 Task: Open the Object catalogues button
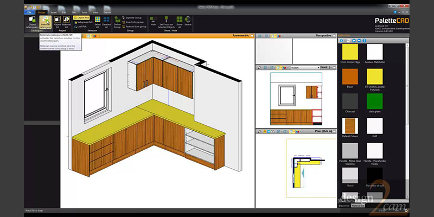32,22
